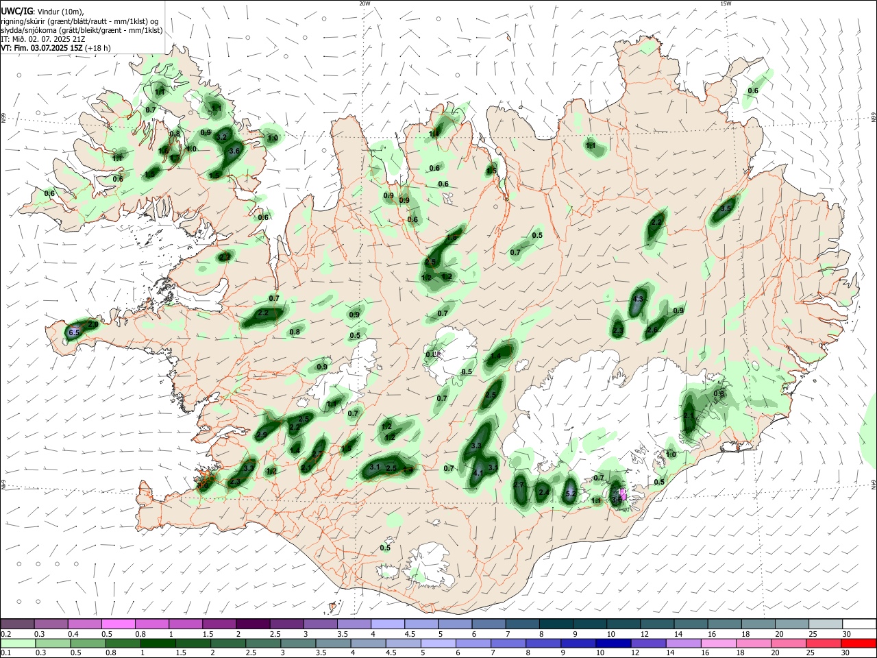Select the 3.2 value in the Westfjords
Screen dimensions: 877x658
[x=221, y=137]
